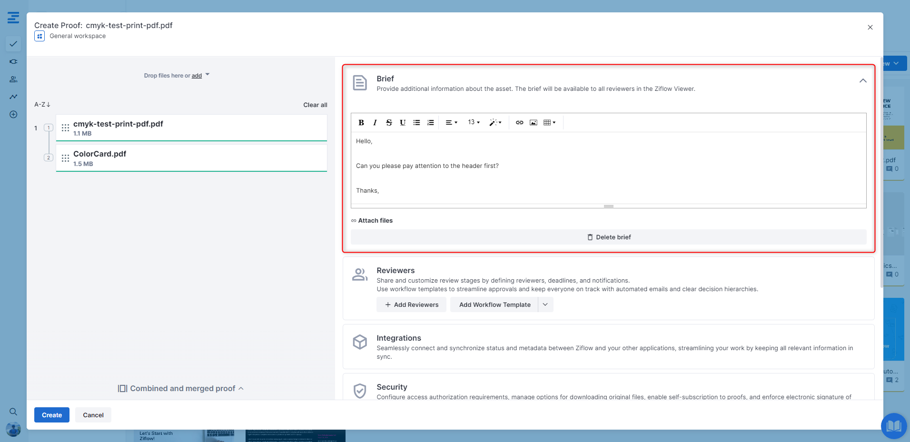
Task: Click the Integrations section heading
Action: pyautogui.click(x=399, y=338)
